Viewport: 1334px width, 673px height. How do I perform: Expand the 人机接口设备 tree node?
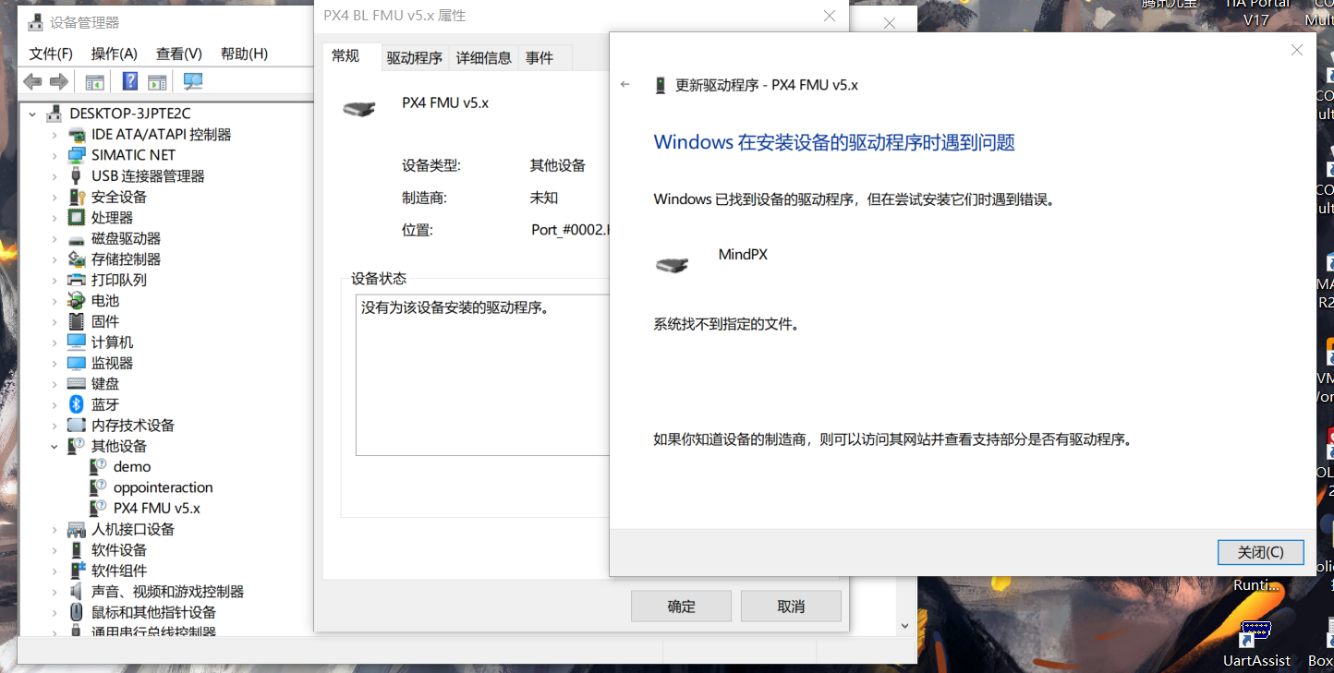[x=55, y=529]
